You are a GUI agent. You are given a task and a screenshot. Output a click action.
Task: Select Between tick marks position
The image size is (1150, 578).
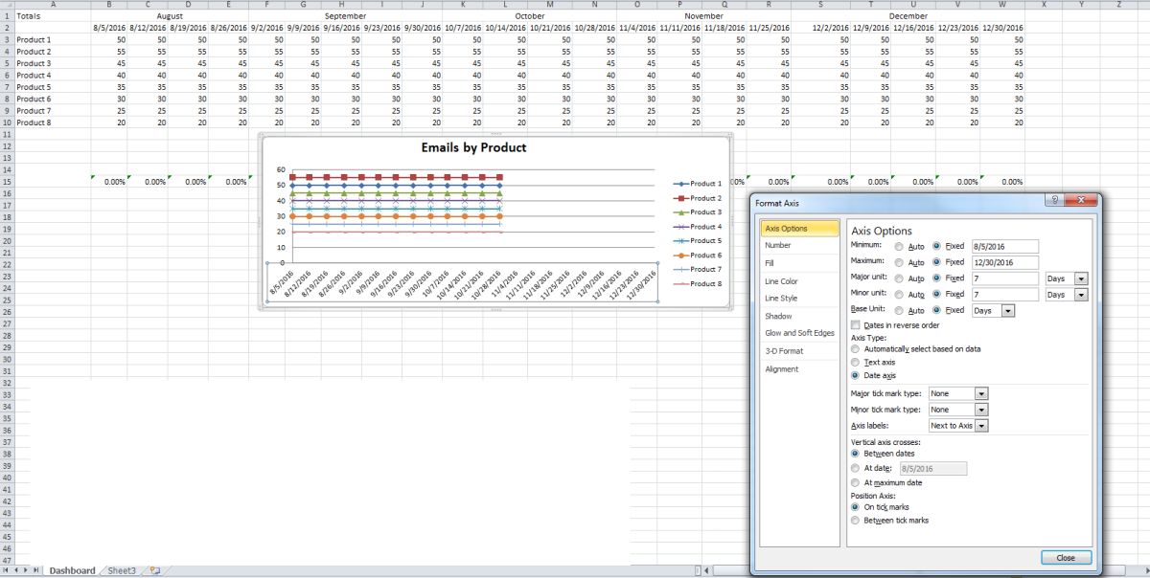(x=856, y=521)
